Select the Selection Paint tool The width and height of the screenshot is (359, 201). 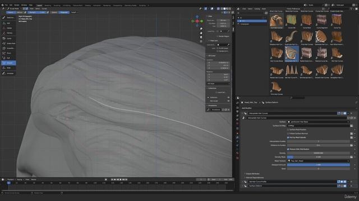(8, 17)
